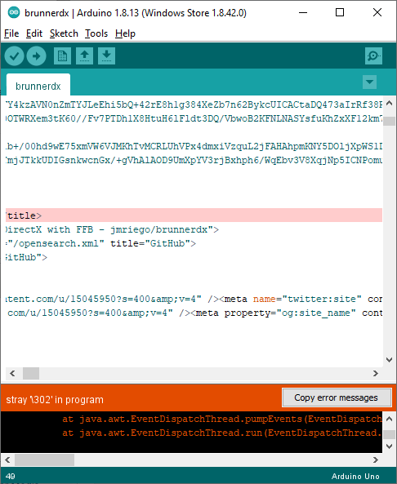
Task: Click the code line starting 'b+/00hd9wE75'
Action: [x=194, y=146]
